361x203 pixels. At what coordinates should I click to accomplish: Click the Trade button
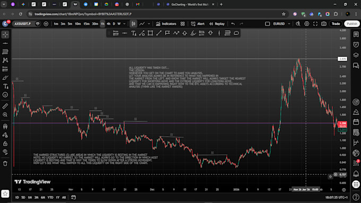(336, 24)
